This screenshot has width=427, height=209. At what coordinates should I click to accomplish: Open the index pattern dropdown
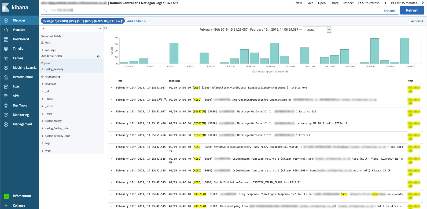click(71, 29)
